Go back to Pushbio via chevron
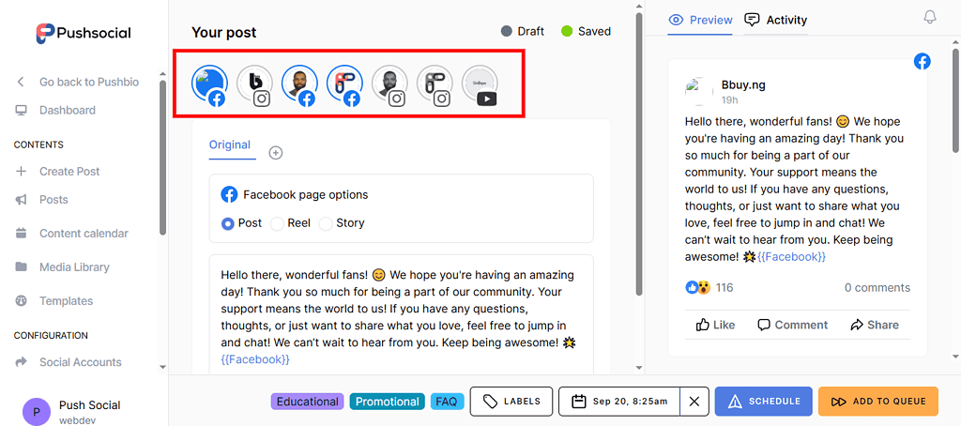This screenshot has width=961, height=426. pyautogui.click(x=21, y=82)
